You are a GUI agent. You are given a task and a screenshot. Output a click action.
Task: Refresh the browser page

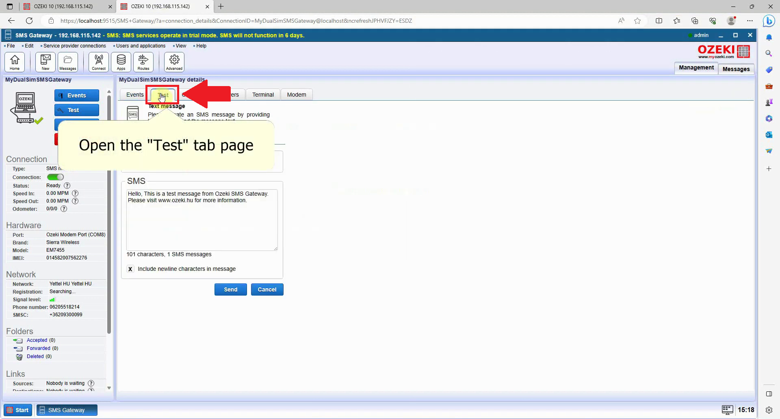click(29, 21)
